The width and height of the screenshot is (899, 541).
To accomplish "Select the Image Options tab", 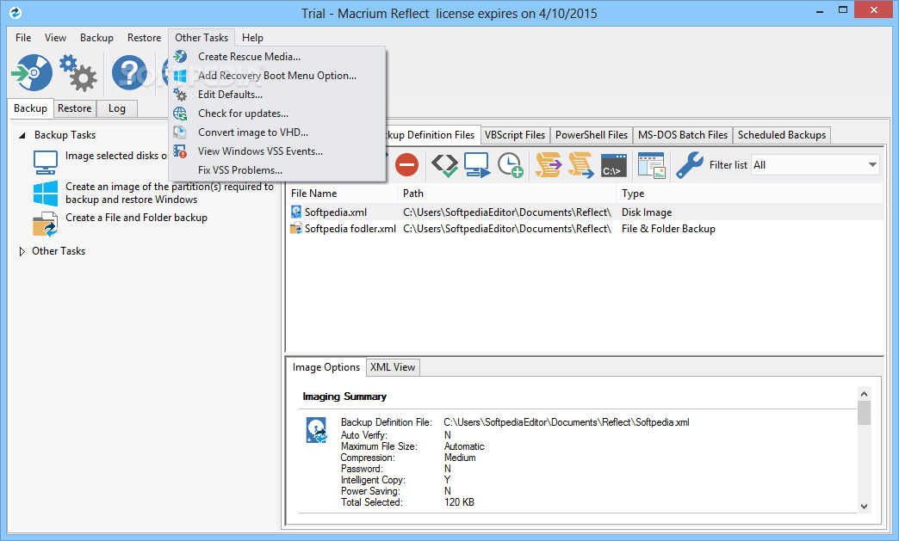I will (325, 367).
